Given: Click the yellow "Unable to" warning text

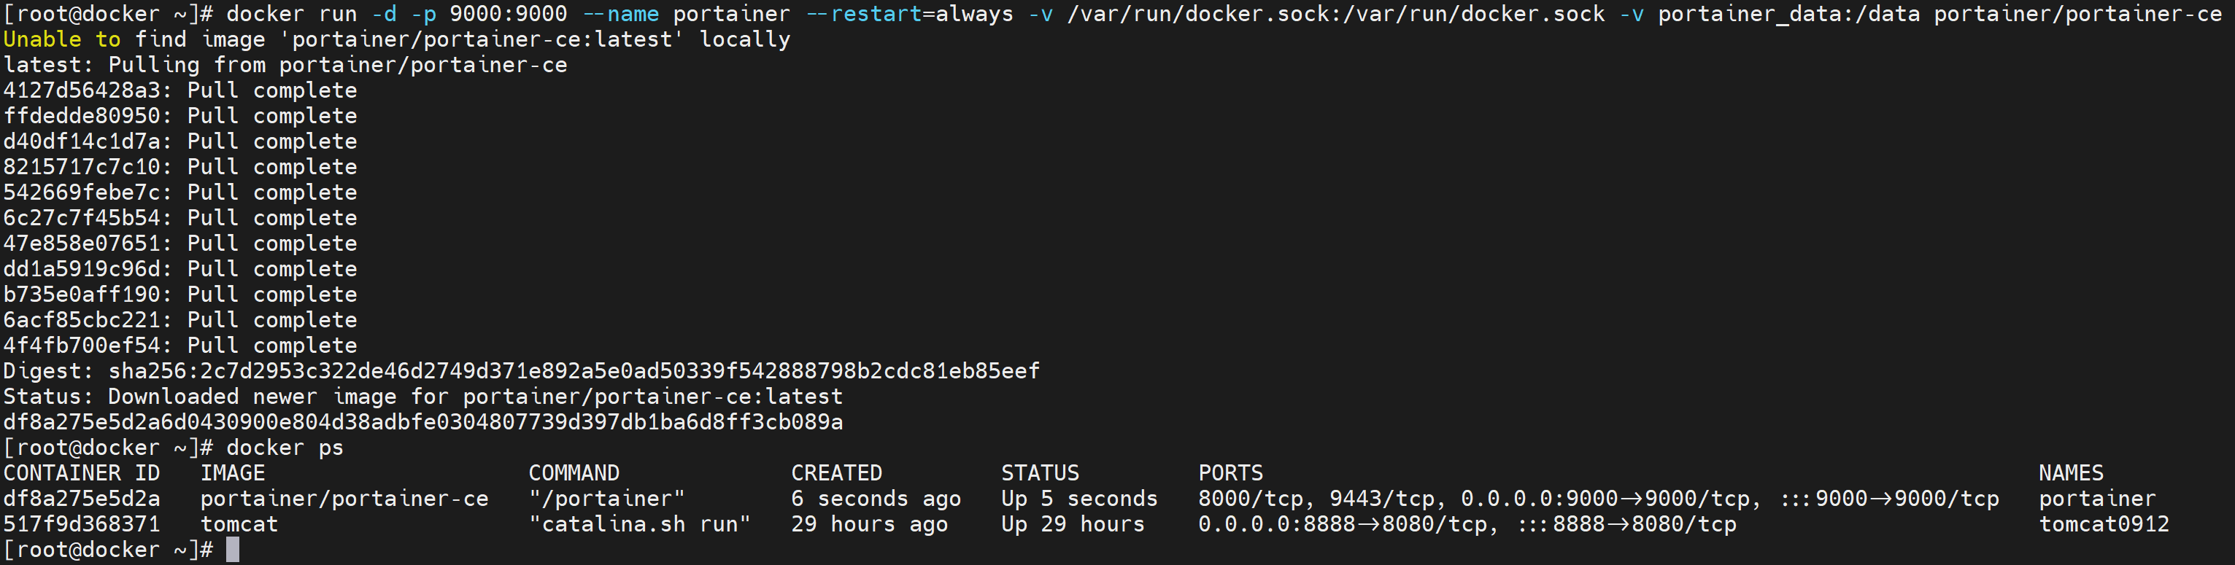Looking at the screenshot, I should tap(61, 40).
